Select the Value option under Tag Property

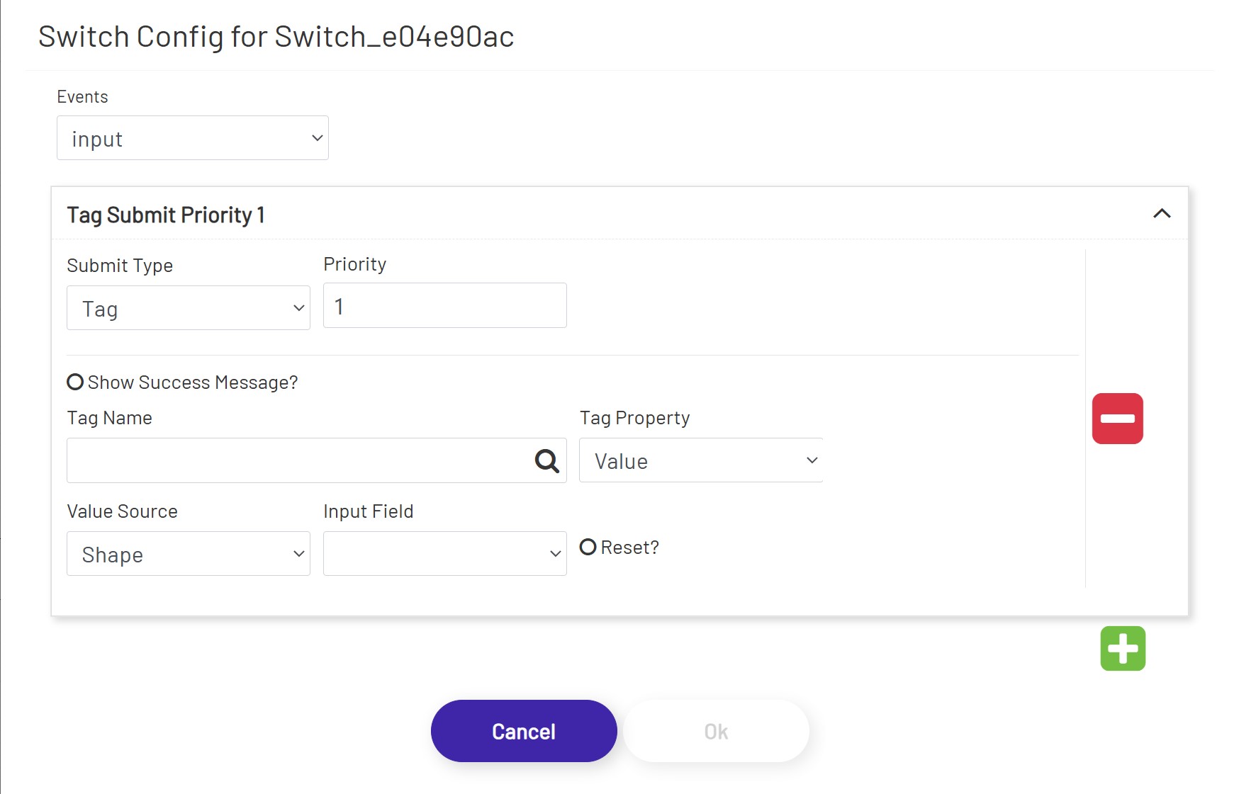click(x=700, y=460)
